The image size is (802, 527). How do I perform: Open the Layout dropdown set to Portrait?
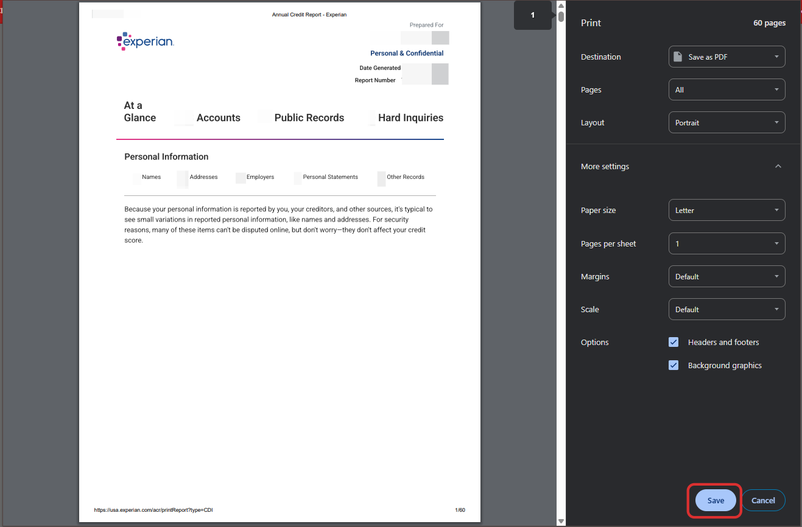coord(726,122)
